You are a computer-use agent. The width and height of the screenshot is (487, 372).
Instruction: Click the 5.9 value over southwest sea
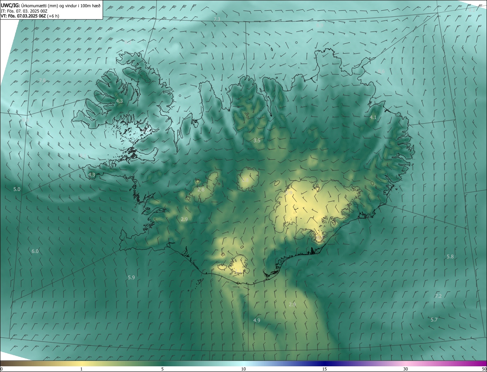131,278
